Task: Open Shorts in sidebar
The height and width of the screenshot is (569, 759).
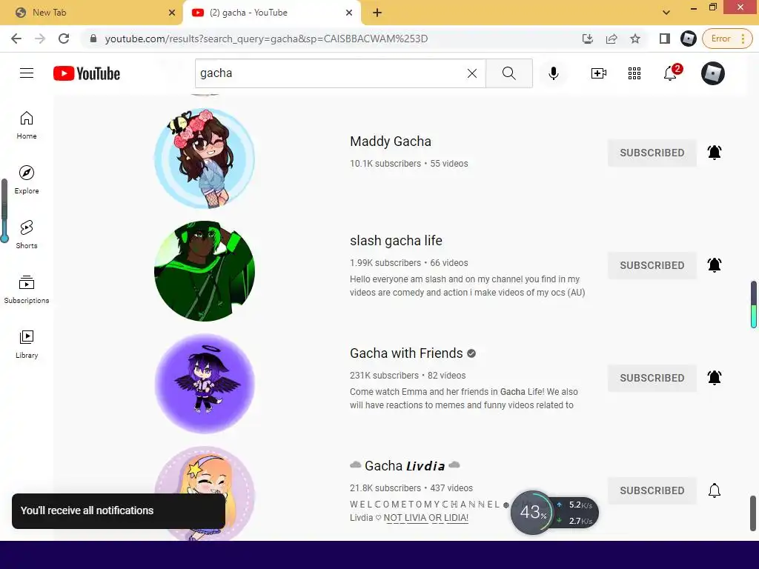Action: coord(27,235)
